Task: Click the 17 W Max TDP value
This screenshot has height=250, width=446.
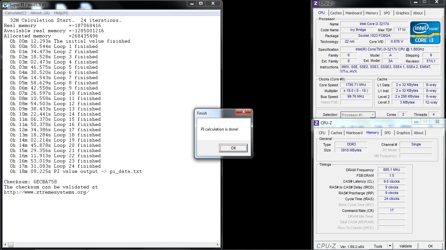Action: click(x=401, y=30)
